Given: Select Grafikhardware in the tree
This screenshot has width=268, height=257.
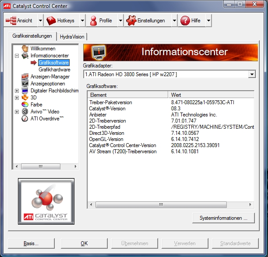Looking at the screenshot, I should (x=54, y=70).
